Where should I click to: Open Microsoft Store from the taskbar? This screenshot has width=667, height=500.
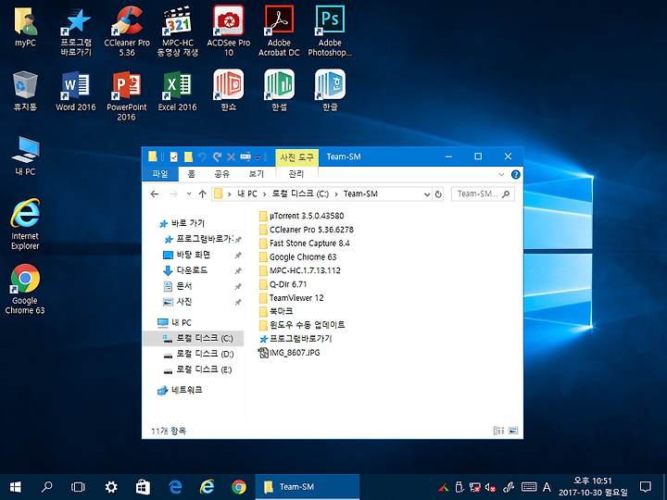pyautogui.click(x=143, y=487)
